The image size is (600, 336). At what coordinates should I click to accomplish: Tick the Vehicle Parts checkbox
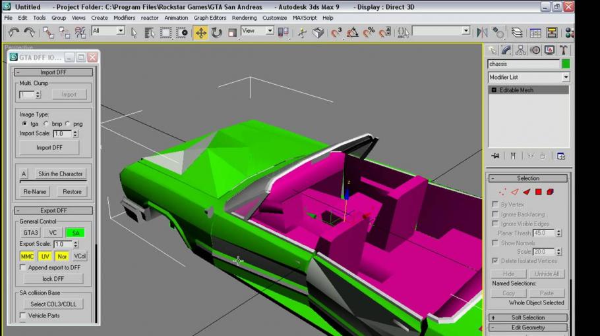pos(23,316)
